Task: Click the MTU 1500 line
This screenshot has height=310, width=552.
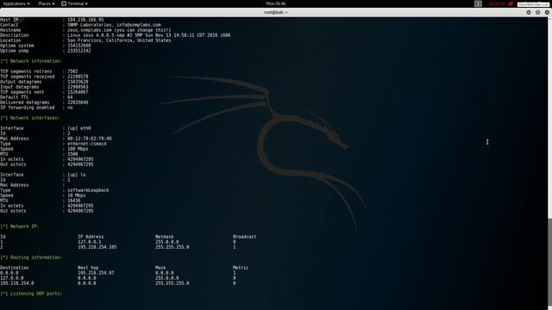Action: click(39, 154)
